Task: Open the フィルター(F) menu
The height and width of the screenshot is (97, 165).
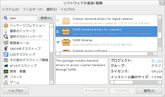Action: pos(33,9)
